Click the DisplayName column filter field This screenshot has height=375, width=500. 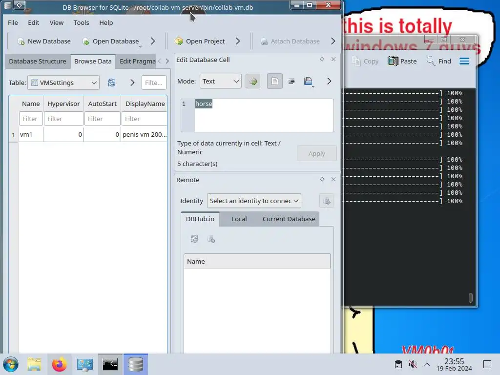pyautogui.click(x=144, y=119)
